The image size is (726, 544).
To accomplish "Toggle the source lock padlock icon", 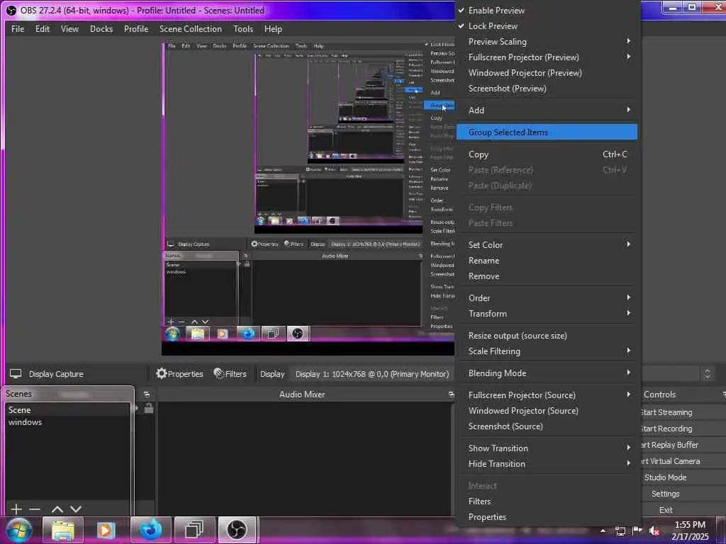I will point(149,409).
